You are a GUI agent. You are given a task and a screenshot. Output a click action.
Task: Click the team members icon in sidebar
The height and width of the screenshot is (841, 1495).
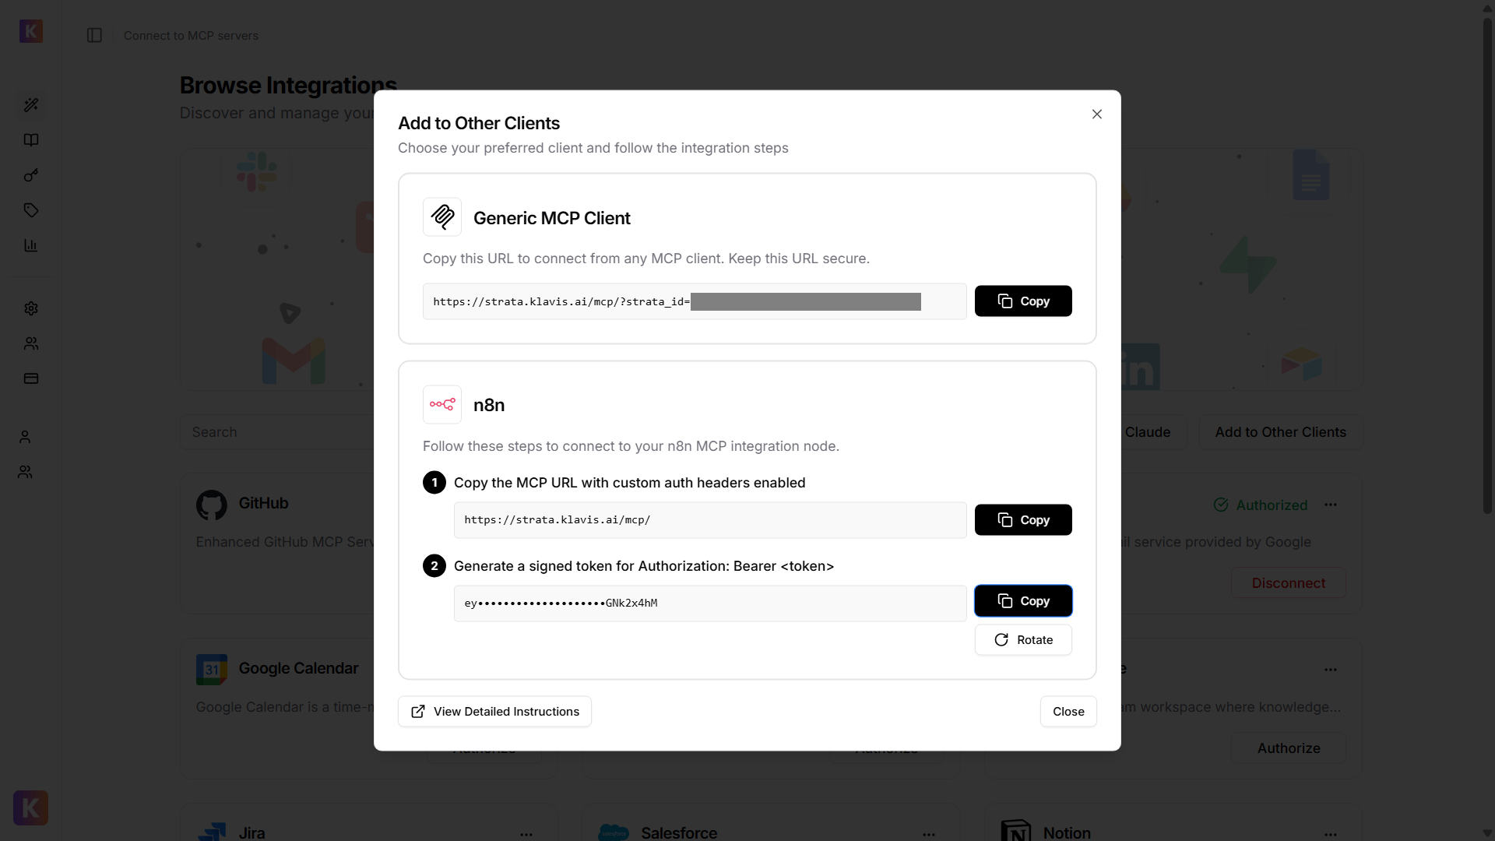pos(31,344)
